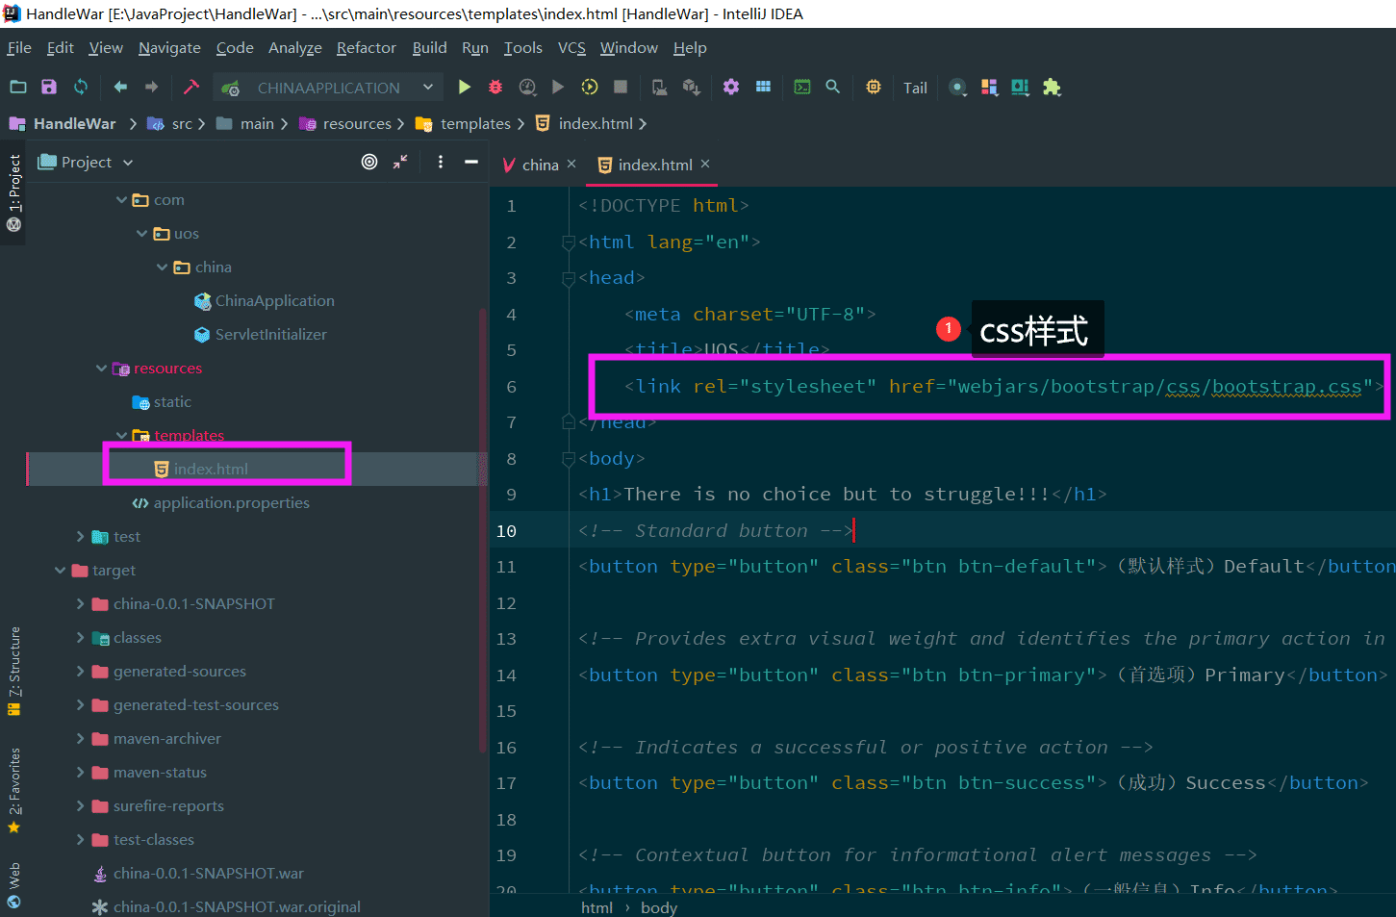Open the terminal icon in toolbar
Image resolution: width=1396 pixels, height=917 pixels.
(802, 87)
